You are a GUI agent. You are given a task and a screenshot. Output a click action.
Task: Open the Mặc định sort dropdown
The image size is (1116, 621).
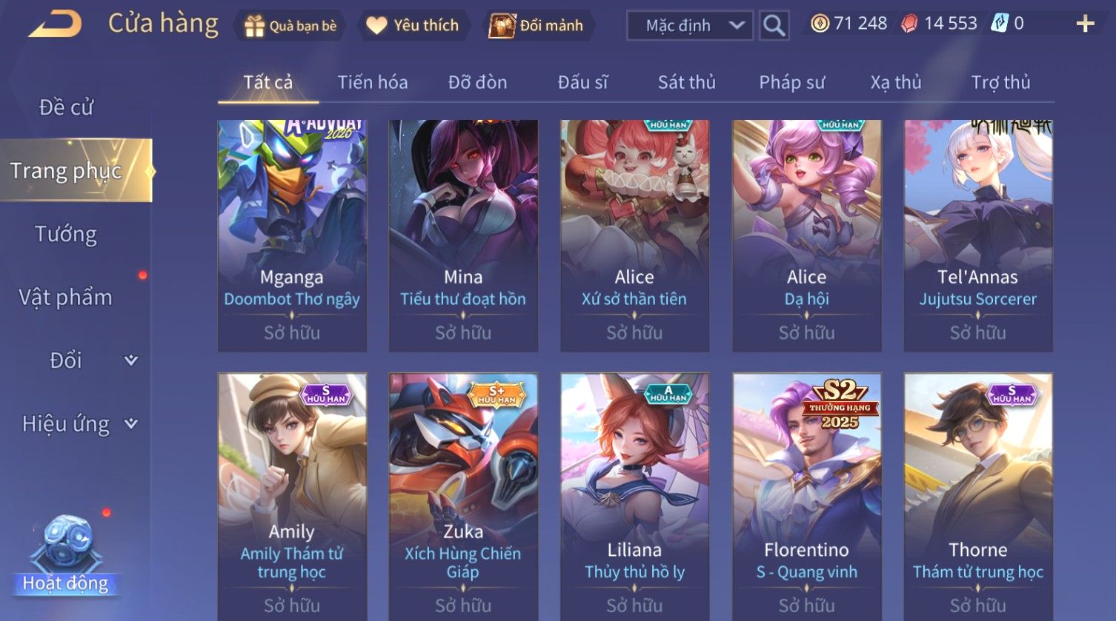[690, 25]
